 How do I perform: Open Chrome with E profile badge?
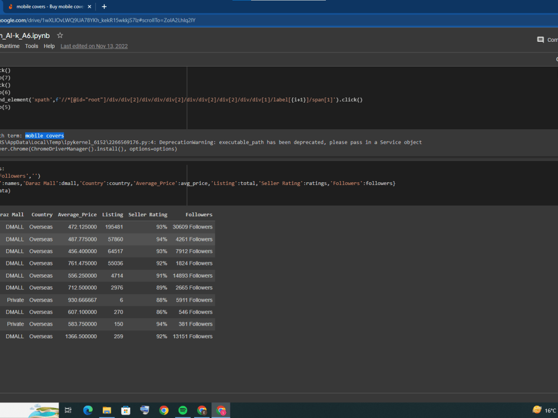[202, 410]
